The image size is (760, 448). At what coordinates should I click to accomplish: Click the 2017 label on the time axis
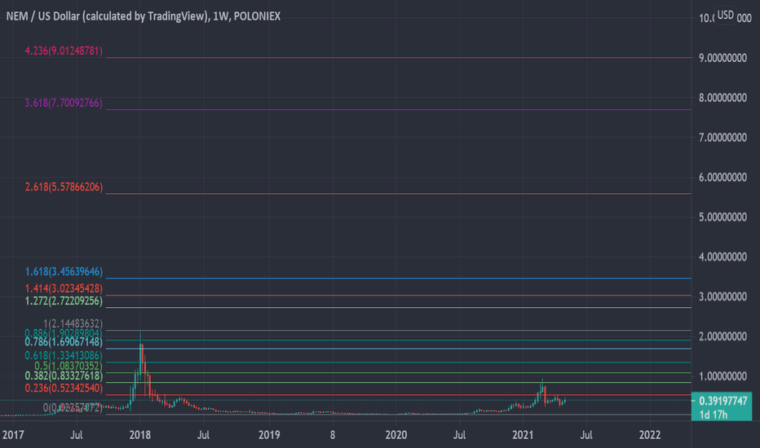12,434
